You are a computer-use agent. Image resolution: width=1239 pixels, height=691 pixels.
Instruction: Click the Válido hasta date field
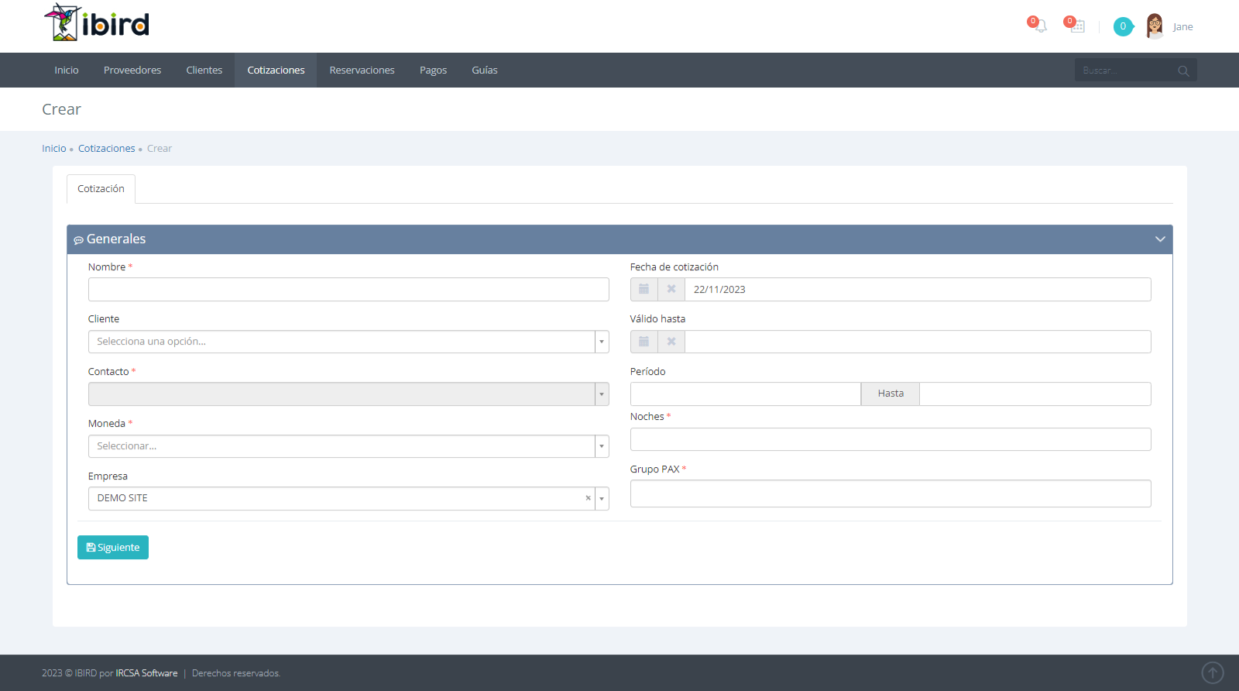(918, 342)
